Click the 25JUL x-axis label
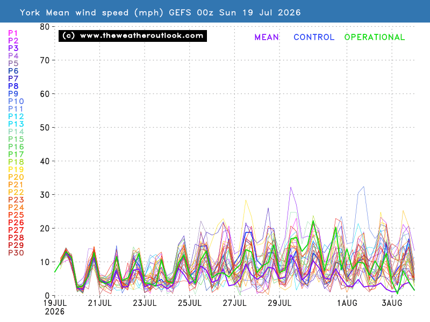The height and width of the screenshot is (322, 430). click(190, 303)
